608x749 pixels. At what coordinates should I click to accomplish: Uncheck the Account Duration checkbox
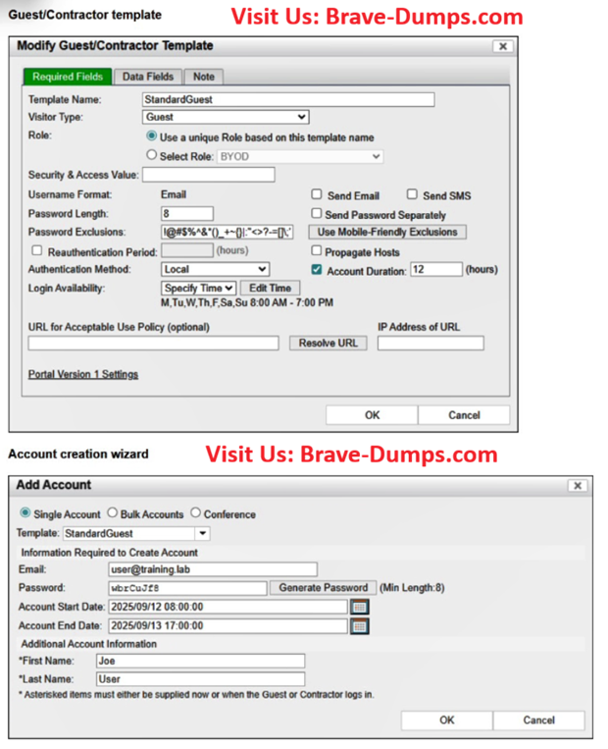point(317,269)
